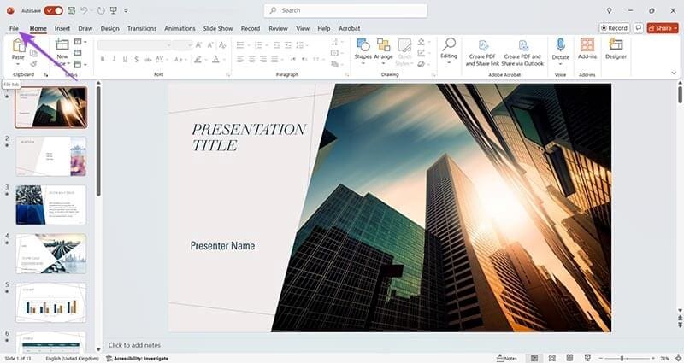
Task: Toggle Align Left paragraph button
Action: click(240, 59)
